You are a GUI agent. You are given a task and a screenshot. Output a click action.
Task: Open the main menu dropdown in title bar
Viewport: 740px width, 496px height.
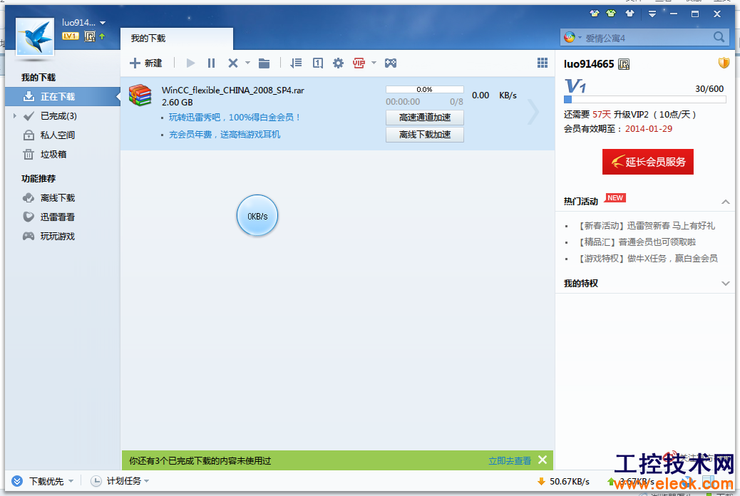(652, 14)
